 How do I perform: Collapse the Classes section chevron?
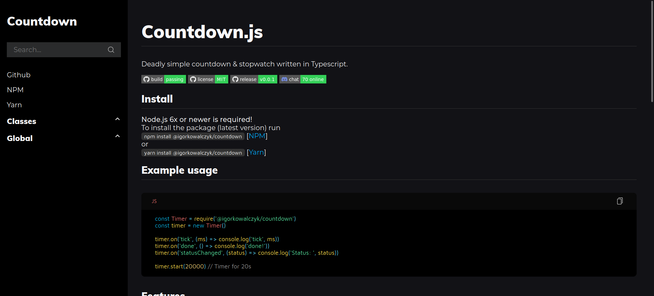point(118,119)
